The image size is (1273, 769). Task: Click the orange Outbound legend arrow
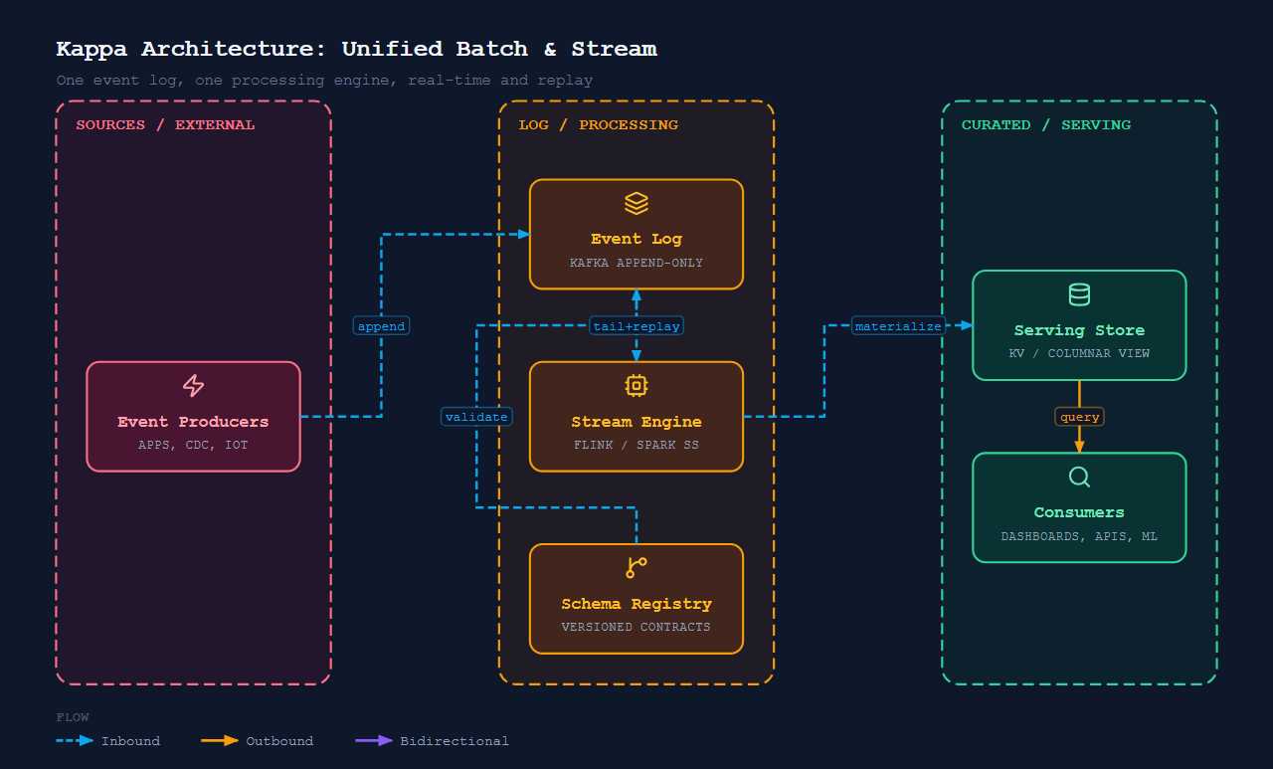pos(220,740)
